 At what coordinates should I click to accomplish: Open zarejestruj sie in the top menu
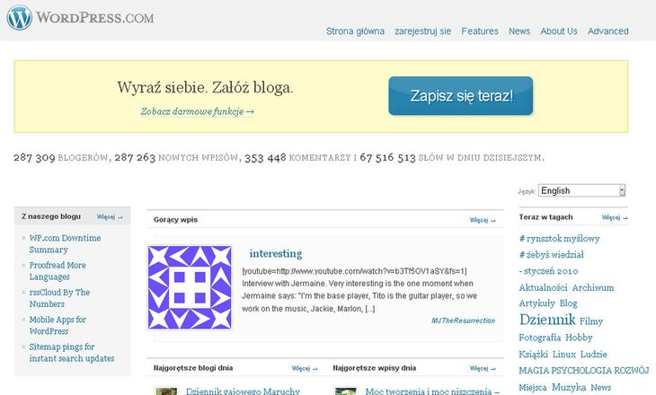click(423, 31)
